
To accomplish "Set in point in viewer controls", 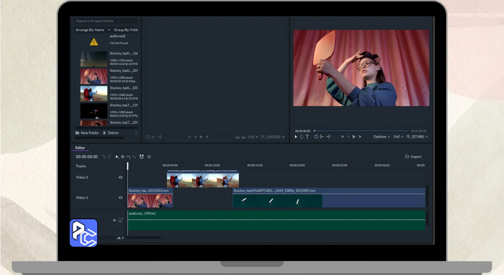I will click(322, 137).
